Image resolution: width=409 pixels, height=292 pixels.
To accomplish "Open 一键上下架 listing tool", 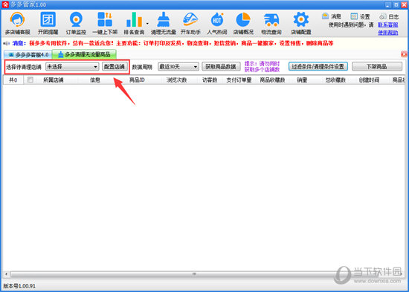I will (105, 24).
